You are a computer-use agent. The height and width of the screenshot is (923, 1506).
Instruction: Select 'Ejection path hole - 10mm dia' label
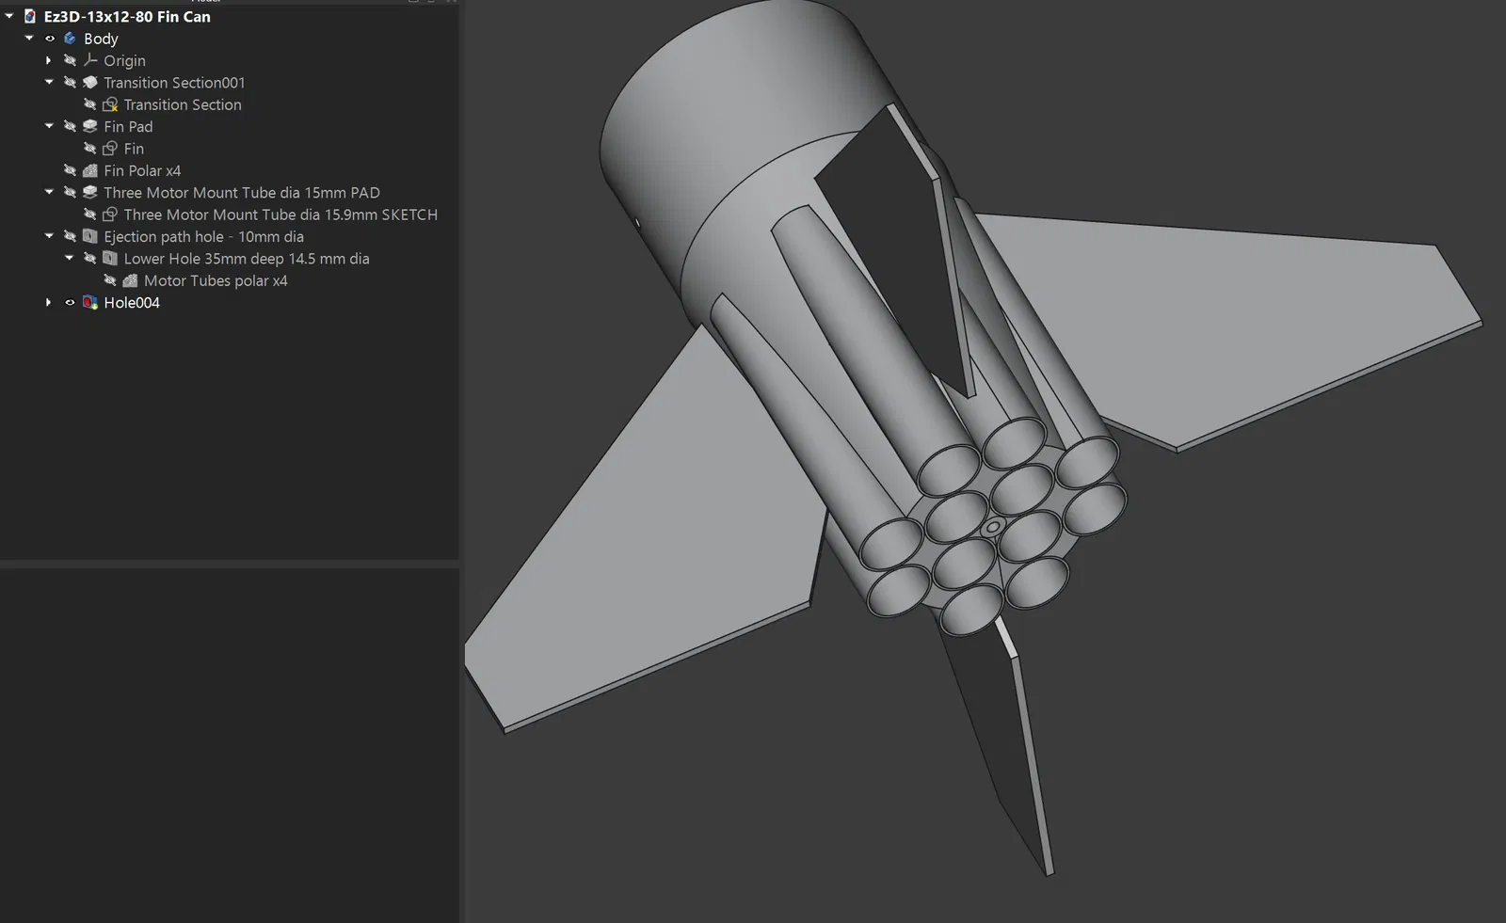(203, 236)
